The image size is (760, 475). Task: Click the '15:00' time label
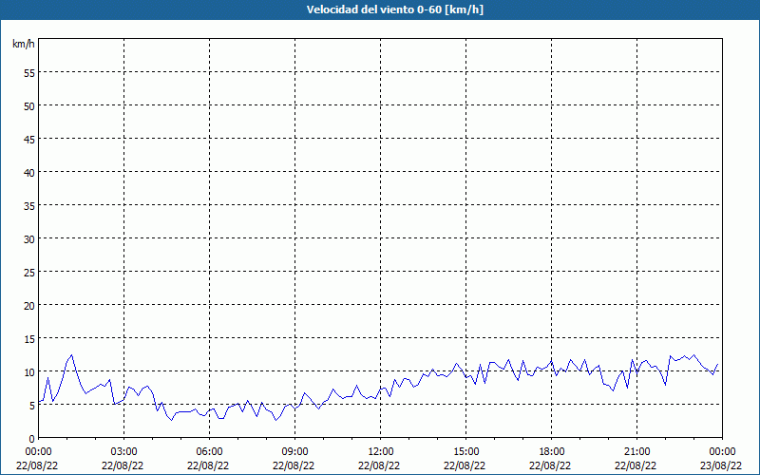465,452
